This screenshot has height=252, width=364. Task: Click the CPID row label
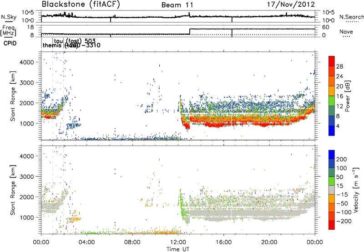[10, 43]
